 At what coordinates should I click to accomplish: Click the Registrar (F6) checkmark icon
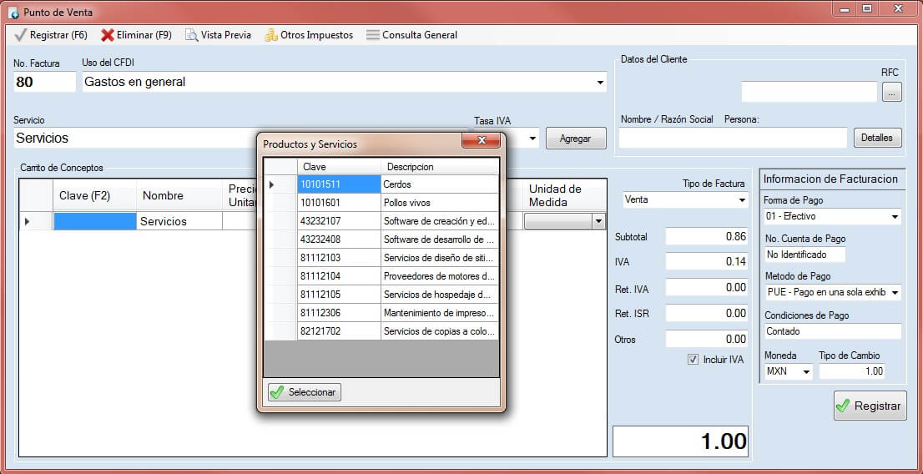pos(21,35)
